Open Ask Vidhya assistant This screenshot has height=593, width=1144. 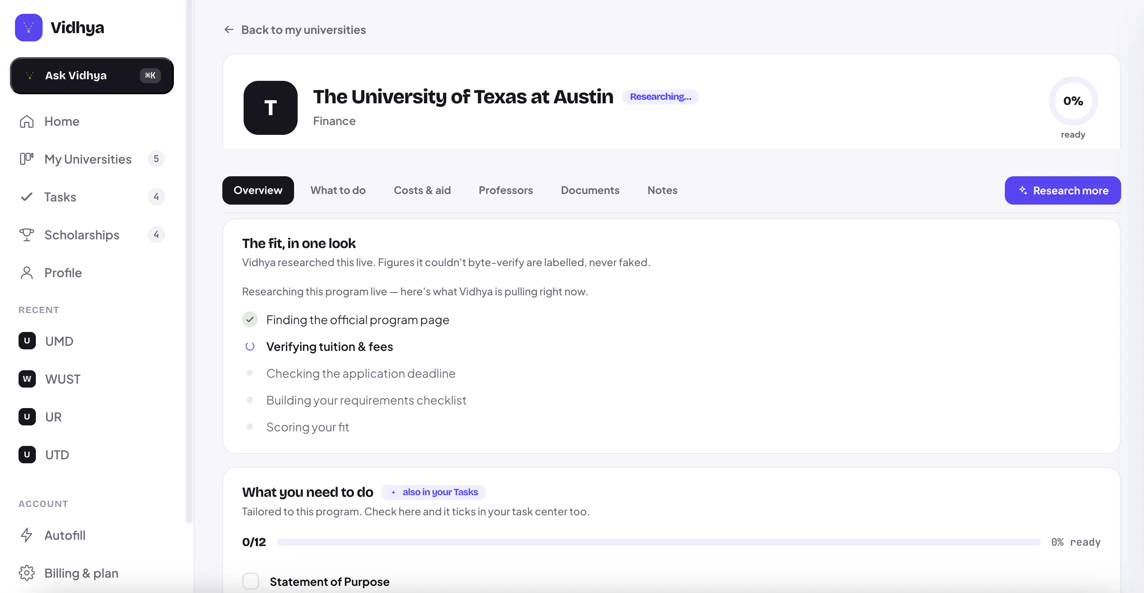click(92, 76)
